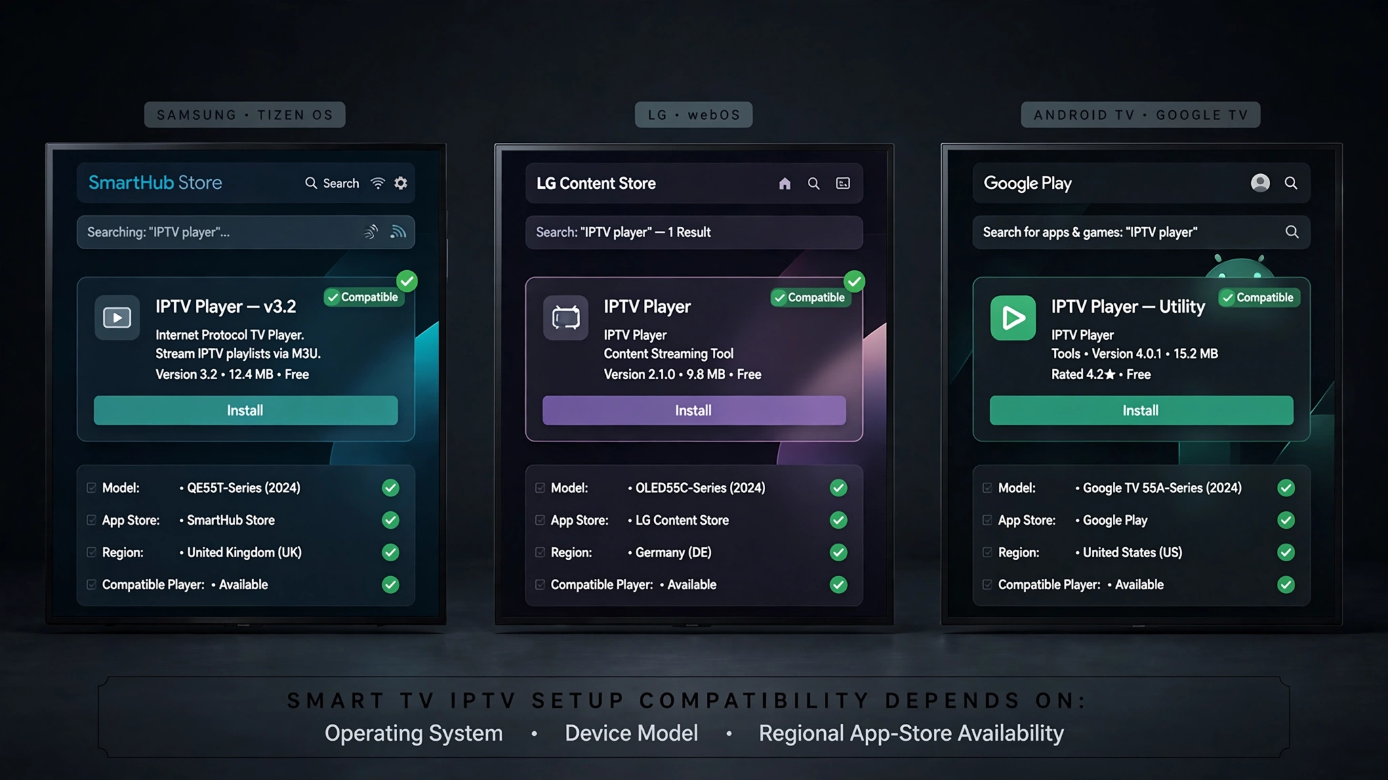Toggle the Model checkbox in Android TV panel
The height and width of the screenshot is (780, 1388).
(x=987, y=488)
